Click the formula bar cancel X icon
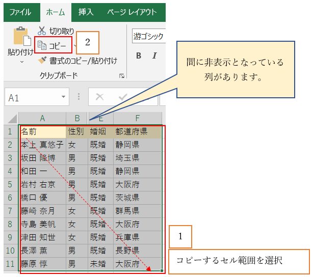This screenshot has height=277, width=313. [100, 97]
